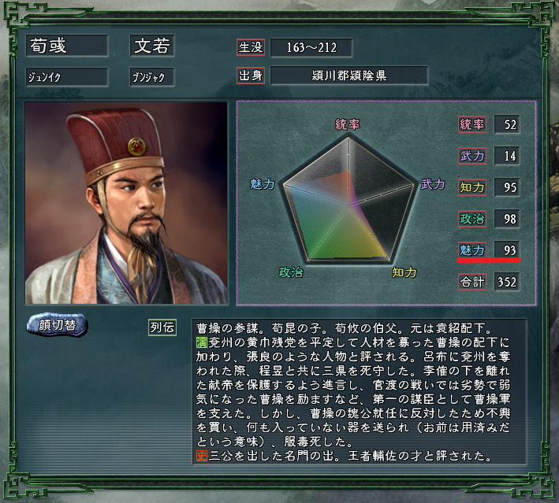Click the 武力 stat label box
This screenshot has width=559, height=503.
(x=472, y=156)
